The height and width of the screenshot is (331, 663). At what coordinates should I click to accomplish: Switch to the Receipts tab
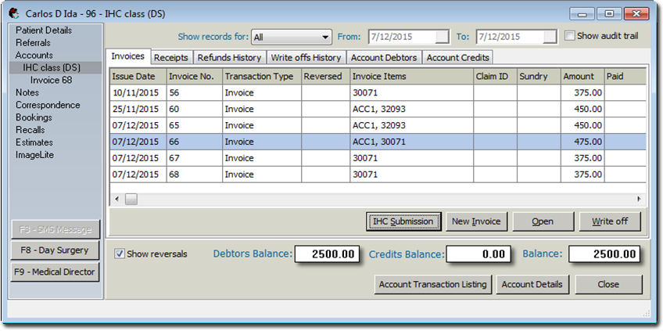(x=170, y=57)
